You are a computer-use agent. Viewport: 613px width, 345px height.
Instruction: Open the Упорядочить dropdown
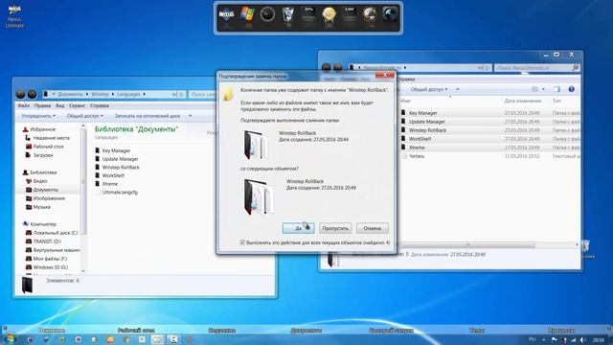pos(38,116)
